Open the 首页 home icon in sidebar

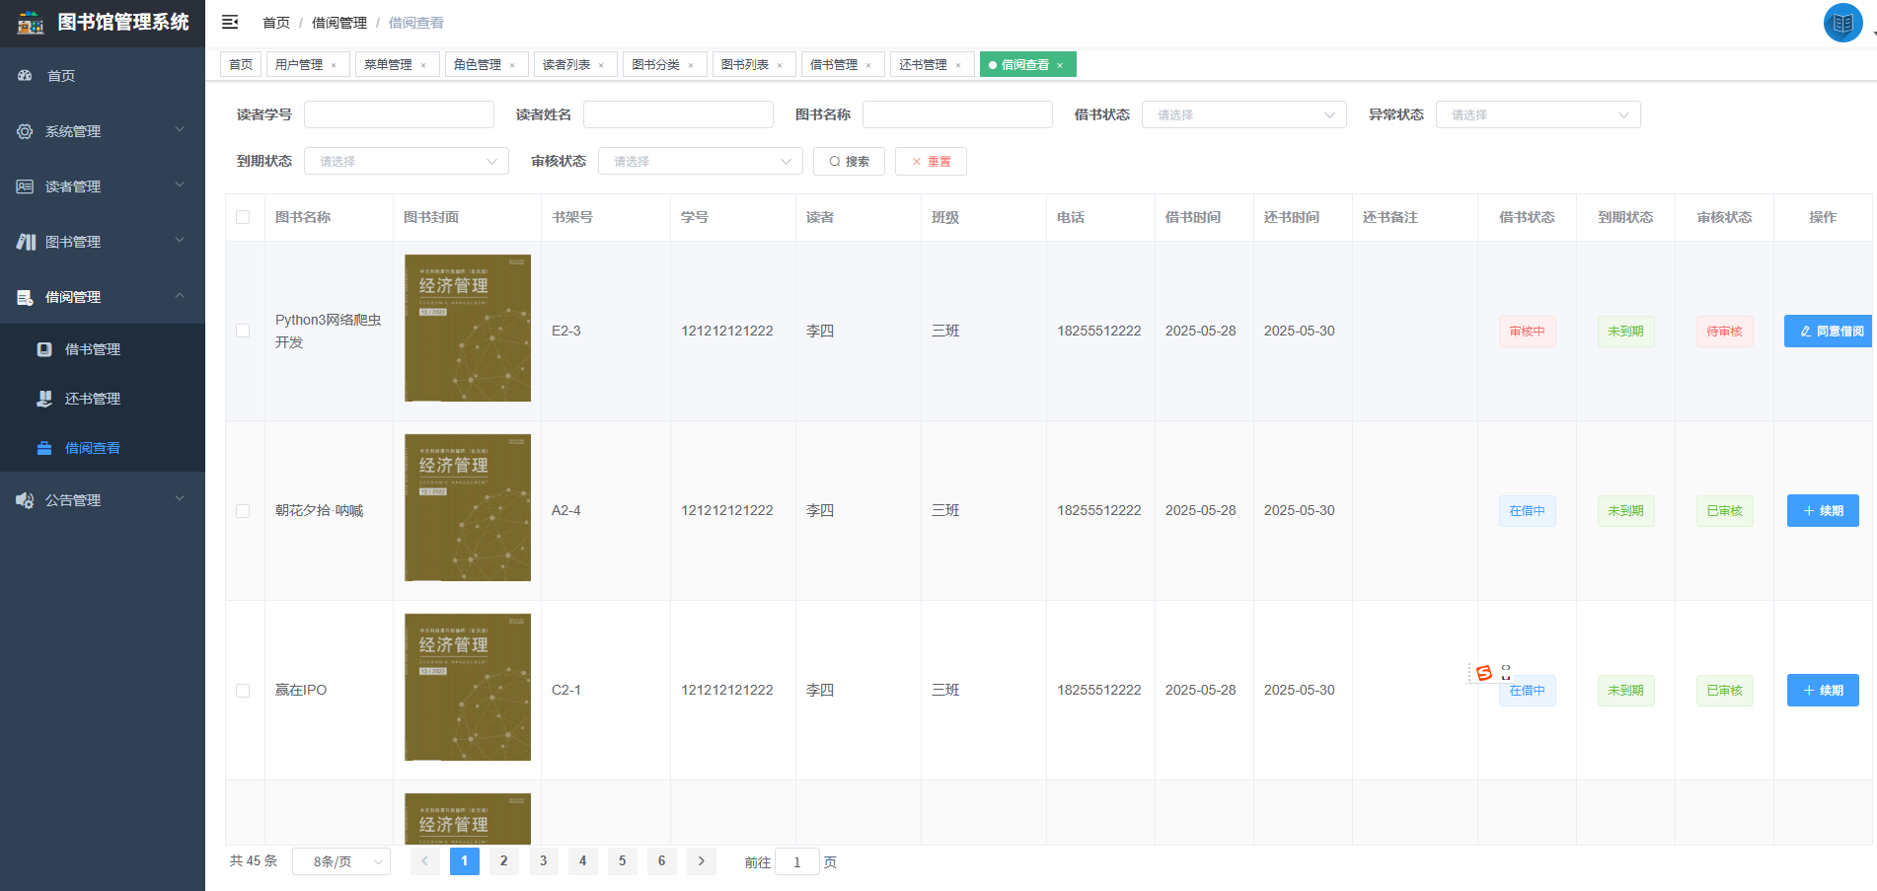(x=24, y=75)
